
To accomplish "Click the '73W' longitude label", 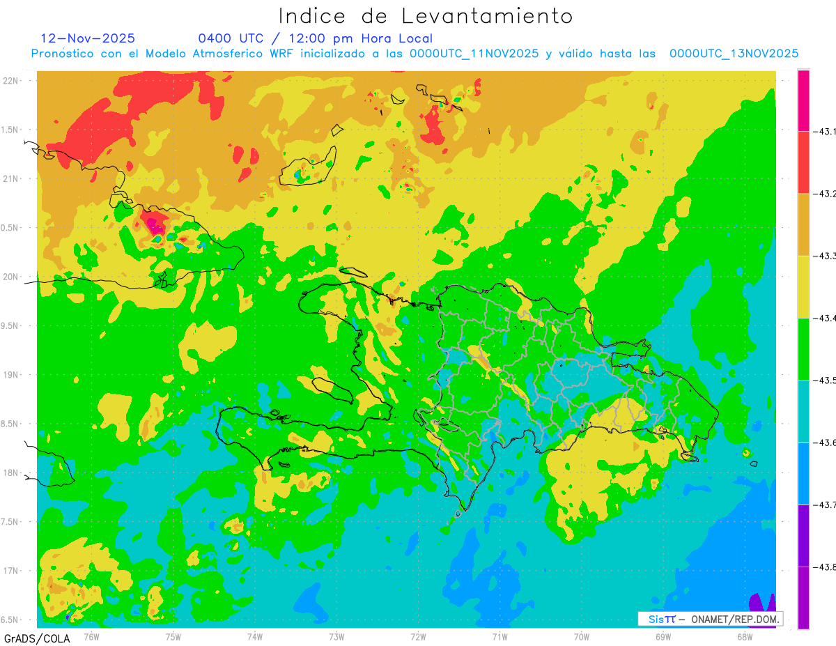I will 336,636.
